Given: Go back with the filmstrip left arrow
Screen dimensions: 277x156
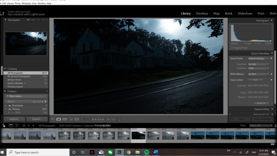Looking at the screenshot, I should [x=29, y=126].
